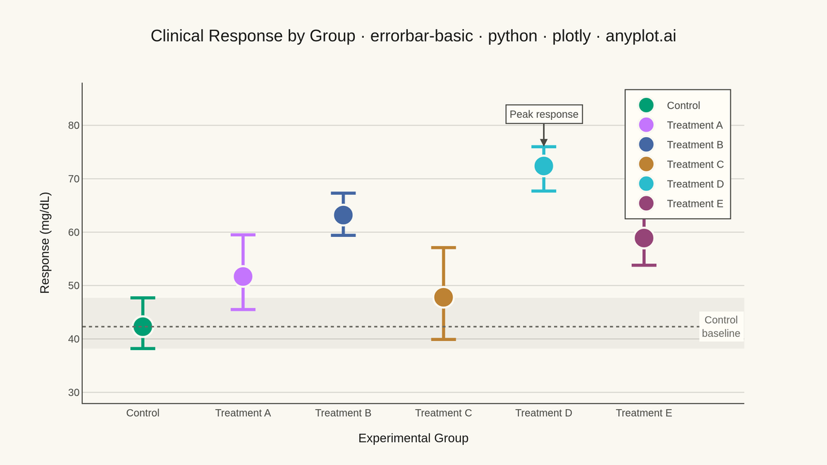Click the lower error bar cap of Treatment D
Image resolution: width=827 pixels, height=465 pixels.
544,191
